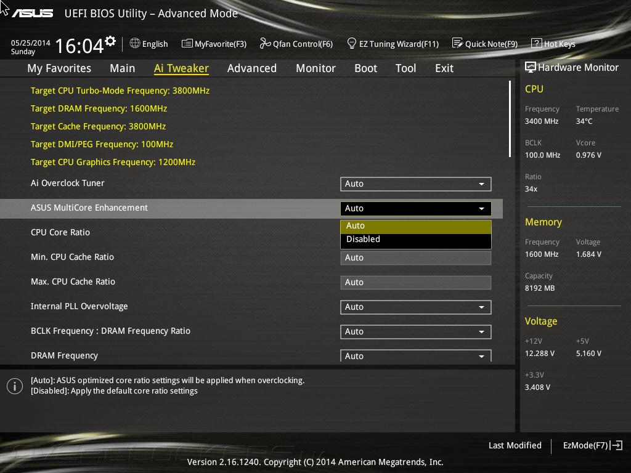The image size is (631, 473).
Task: Collapse the ASUS MultiCore Enhancement dropdown
Action: click(x=416, y=208)
